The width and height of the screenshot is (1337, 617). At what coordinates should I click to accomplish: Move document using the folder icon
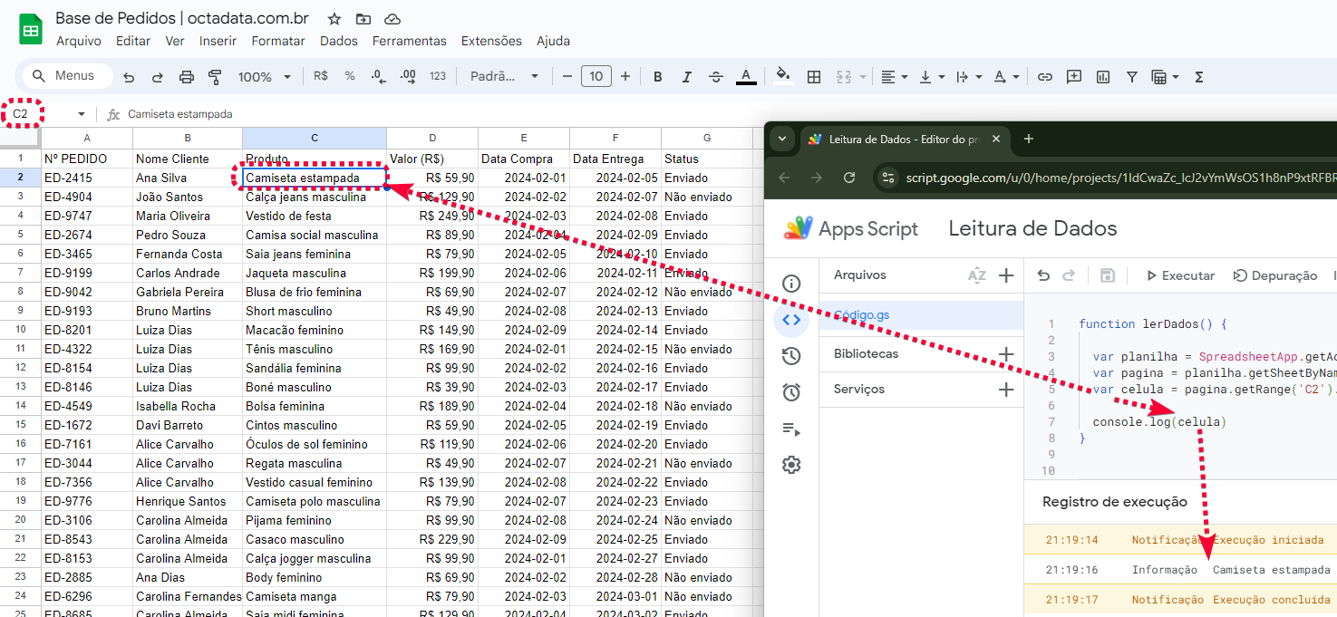pyautogui.click(x=363, y=19)
